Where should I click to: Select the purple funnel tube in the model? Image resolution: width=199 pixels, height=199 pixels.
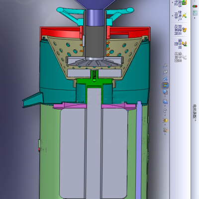pyautogui.click(x=95, y=17)
